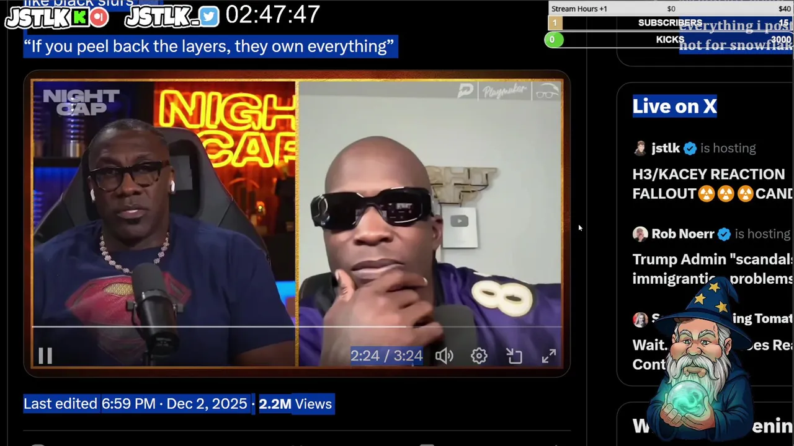Enter fullscreen on the video
This screenshot has height=446, width=794.
point(549,356)
